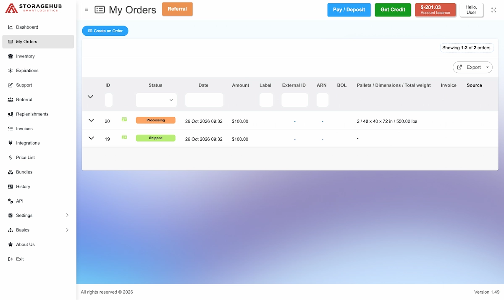The image size is (504, 300).
Task: Click '2 / 48 x 40 x 72 in / 550.00 lbs'
Action: tap(387, 121)
